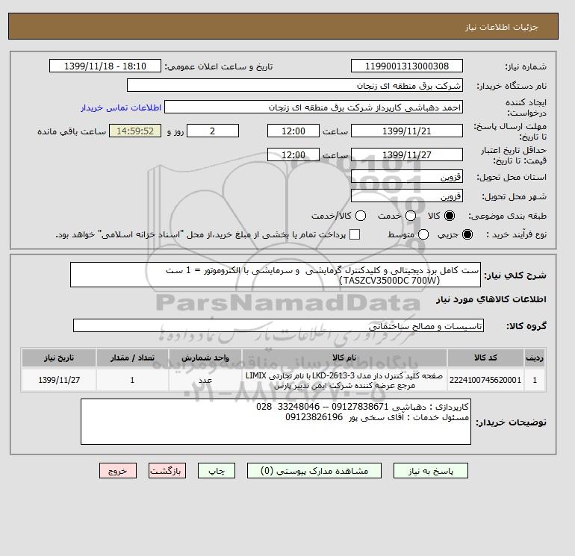575x556 pixels.
Task: Click the need number field 1199001313000308
Action: coord(407,66)
